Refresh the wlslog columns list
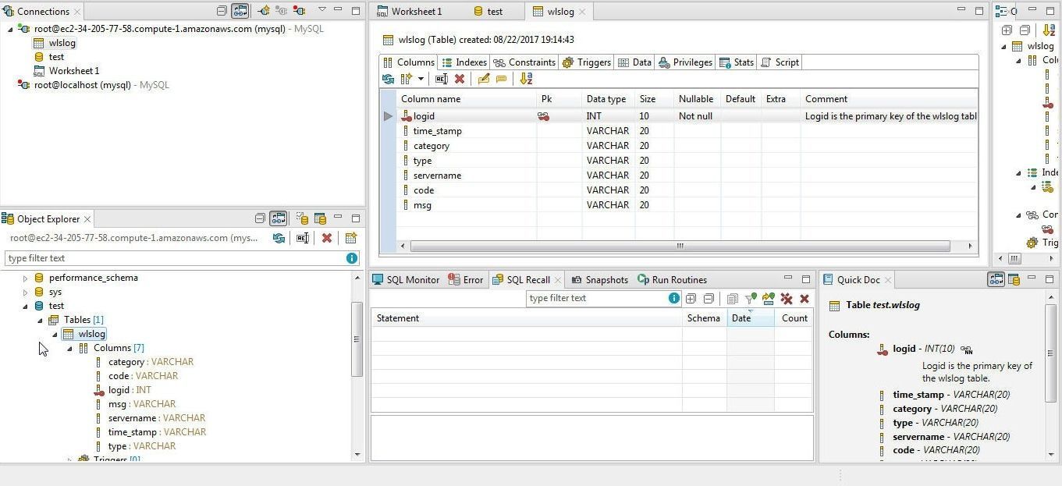Screen dimensions: 1062x486 coord(388,79)
